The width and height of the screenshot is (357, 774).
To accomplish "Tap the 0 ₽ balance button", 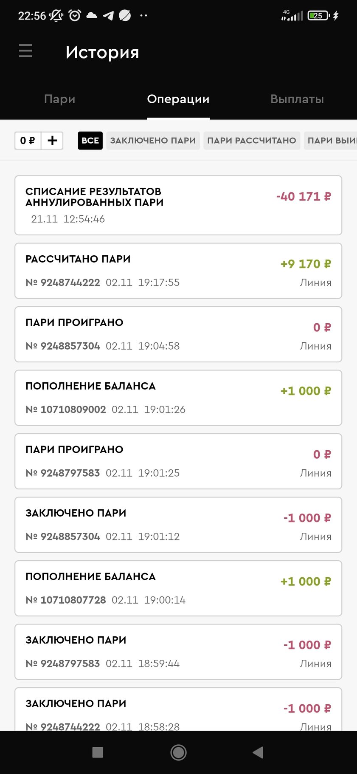I will pyautogui.click(x=28, y=141).
